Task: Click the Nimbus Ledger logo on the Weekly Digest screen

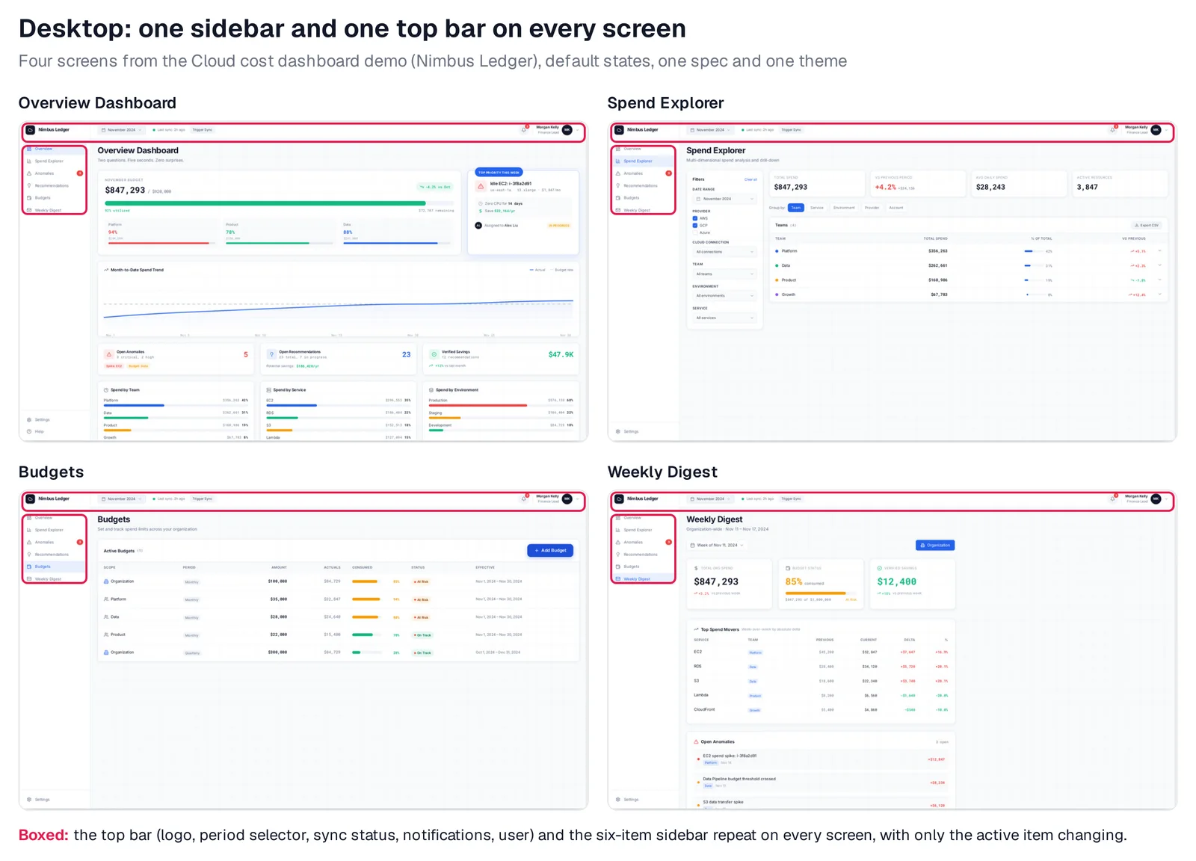Action: pos(620,499)
